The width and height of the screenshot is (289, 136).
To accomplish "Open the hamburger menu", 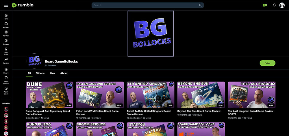I will [x=6, y=5].
